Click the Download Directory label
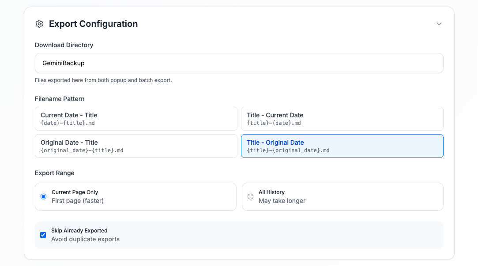478x266 pixels. (x=64, y=45)
